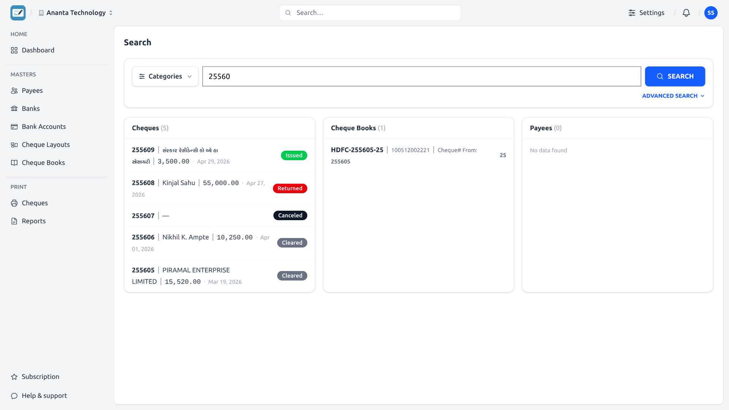Click the Cheque Layouts icon
The width and height of the screenshot is (729, 410).
(14, 145)
